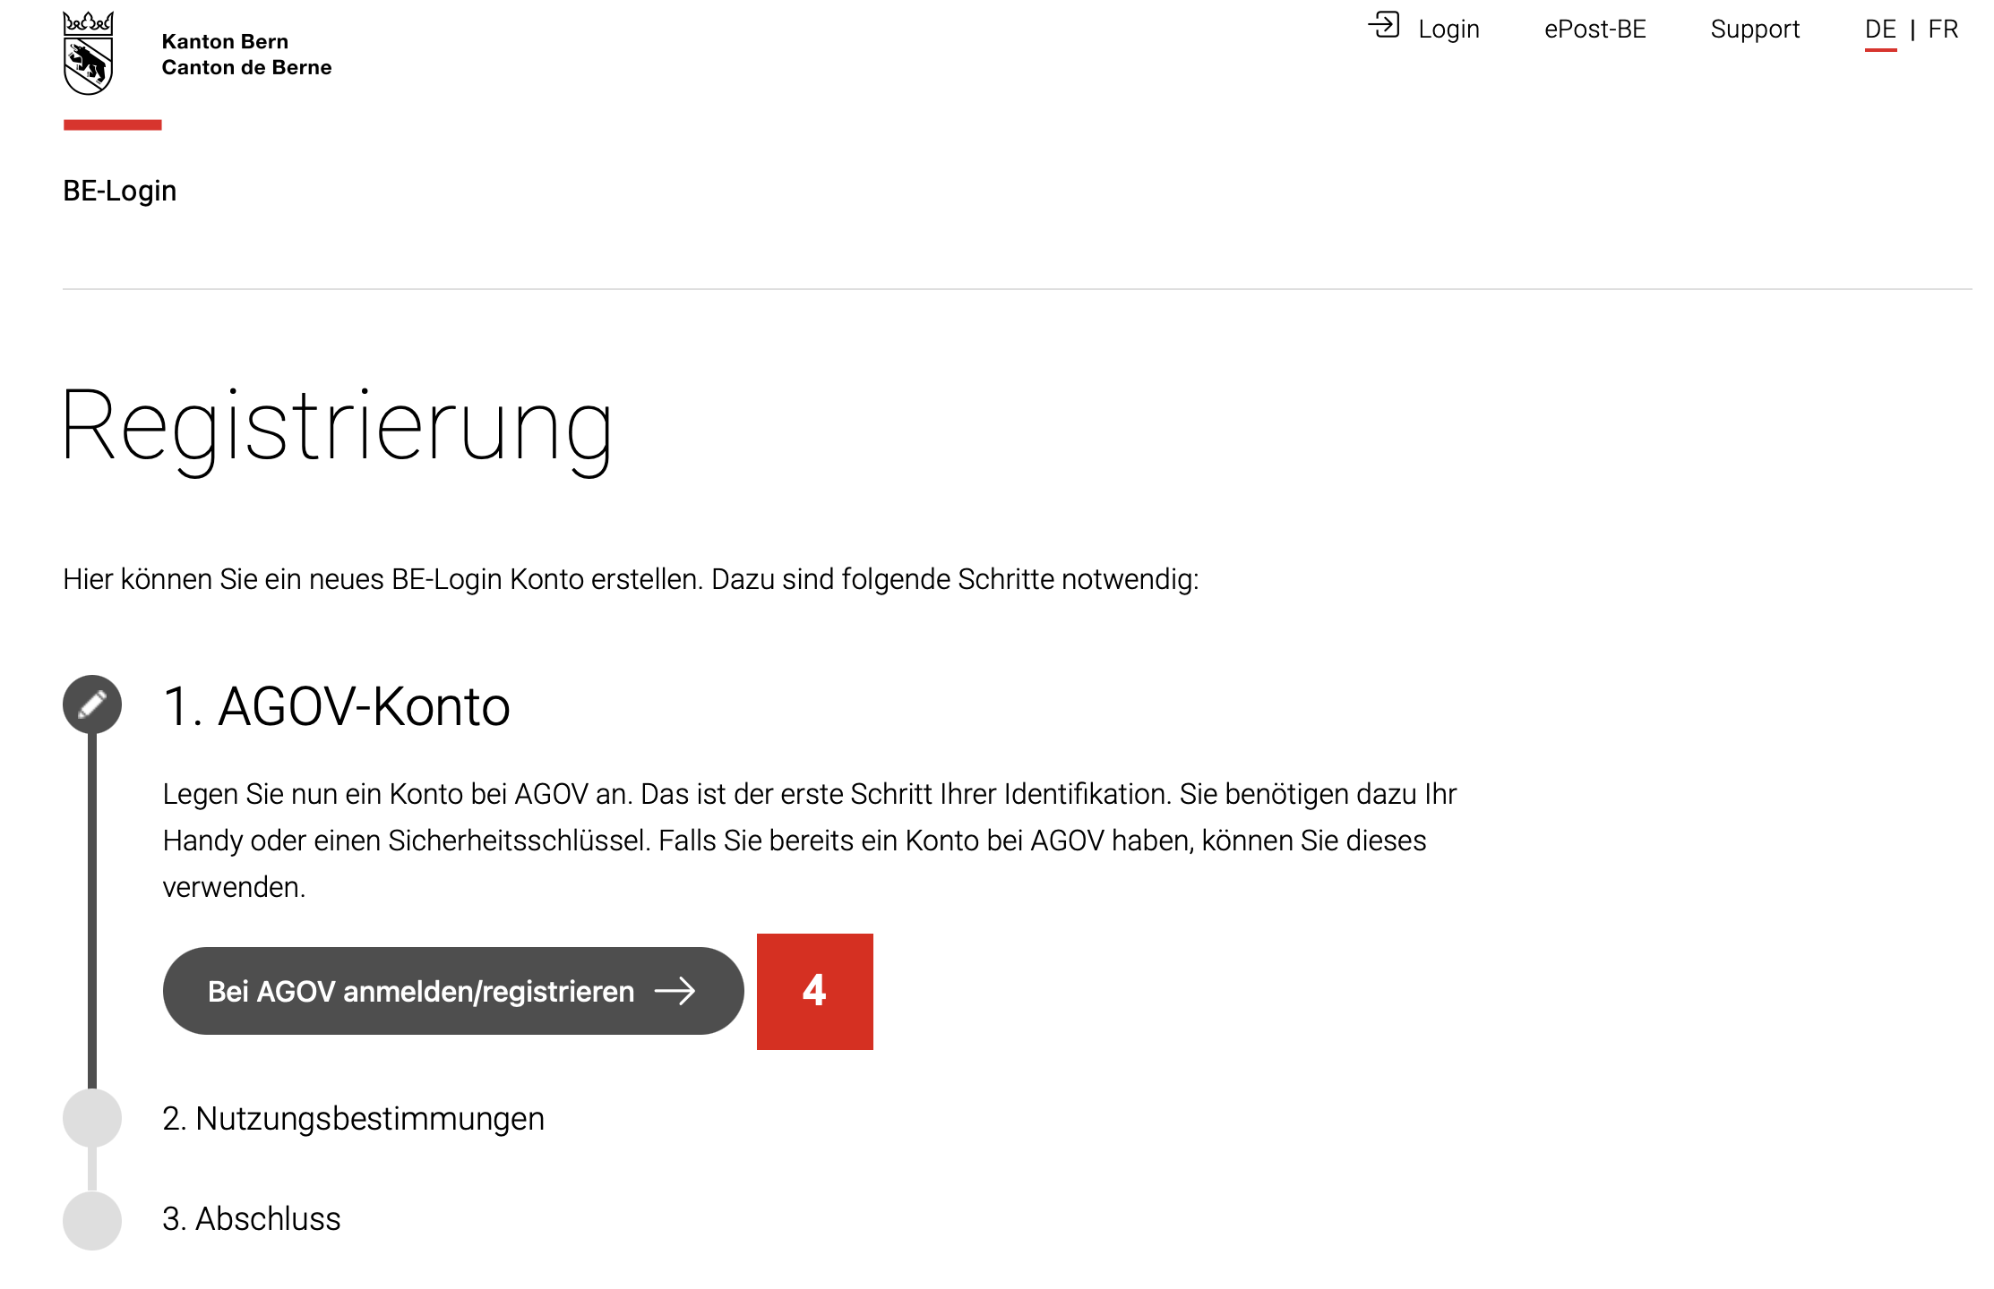Switch language to FR
This screenshot has height=1289, width=1994.
[1943, 30]
